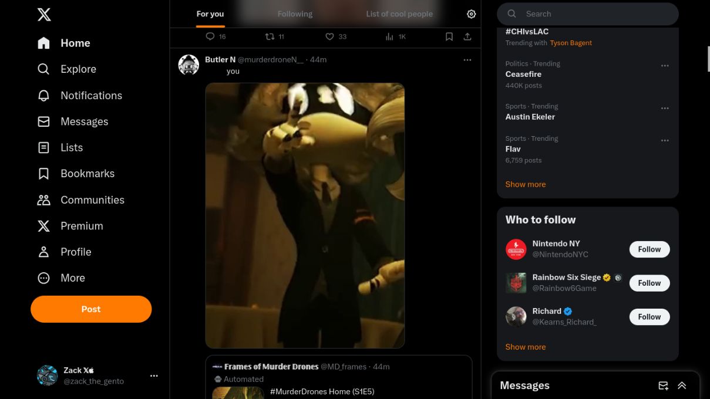Repost the tweet with 11 reposts
710x399 pixels.
(x=270, y=36)
